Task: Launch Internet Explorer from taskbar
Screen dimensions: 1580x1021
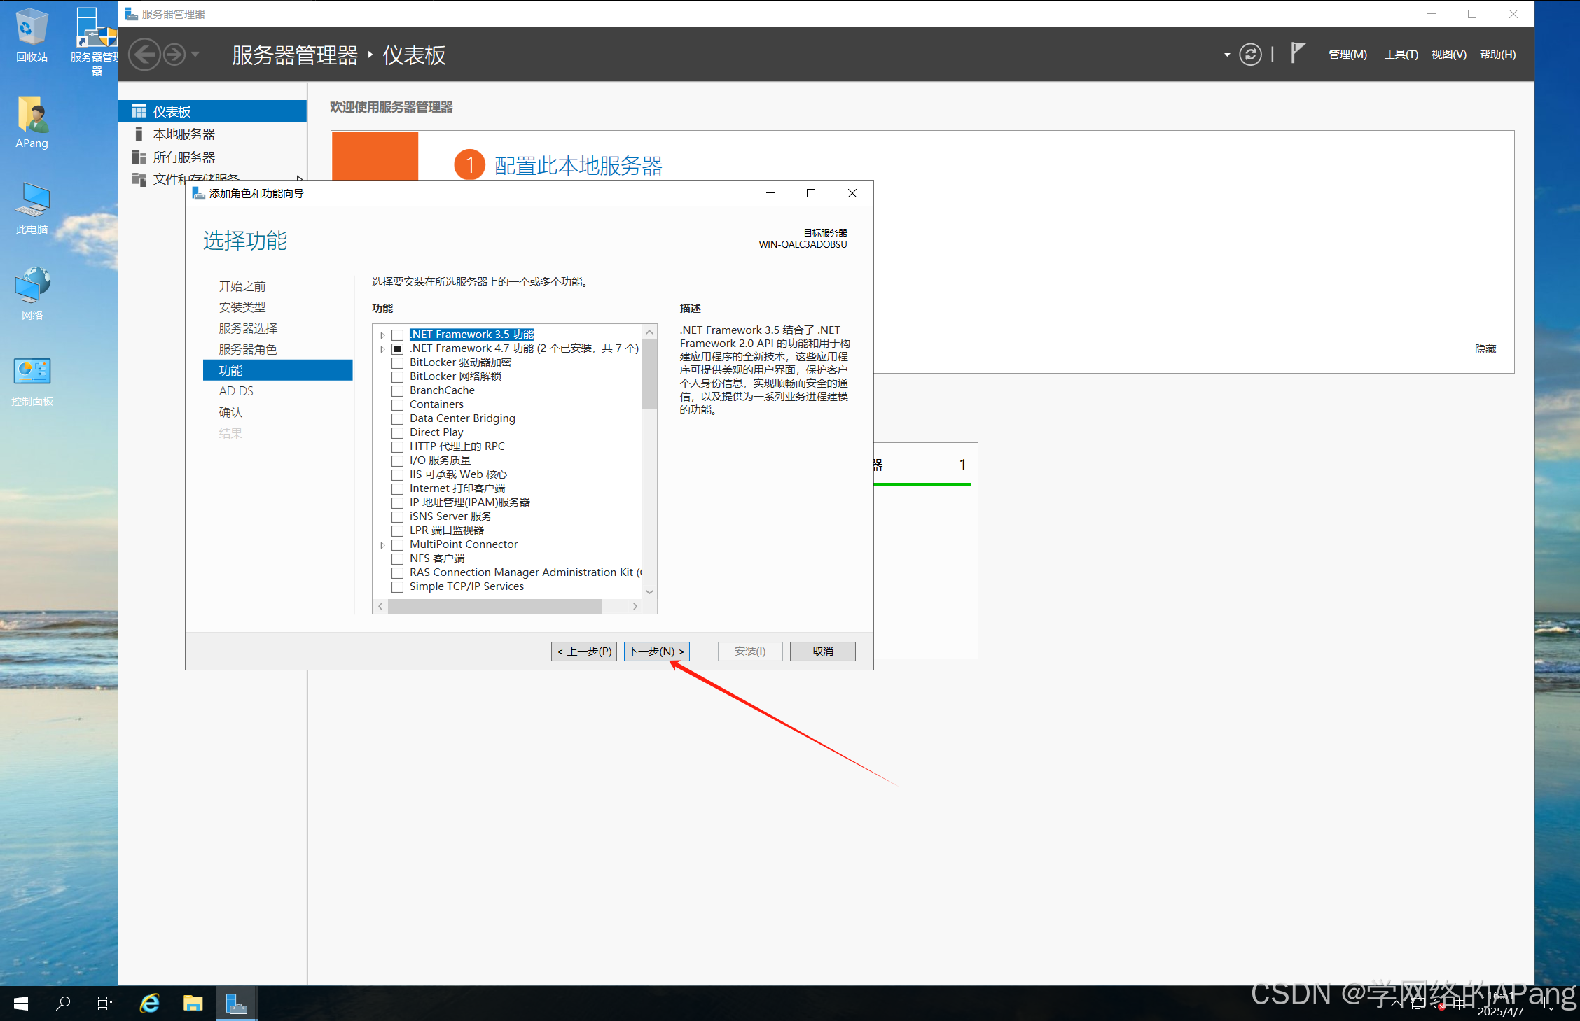Action: pyautogui.click(x=150, y=1004)
